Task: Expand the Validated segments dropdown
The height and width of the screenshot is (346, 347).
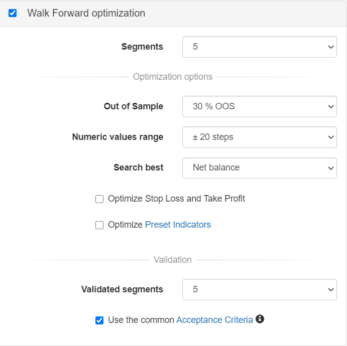Action: (x=259, y=289)
